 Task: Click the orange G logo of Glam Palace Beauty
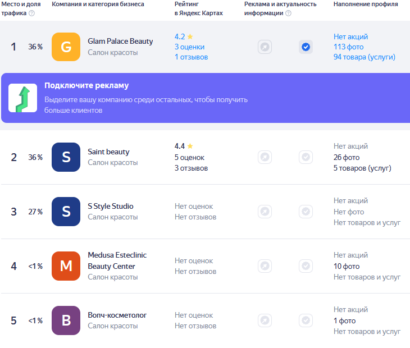[x=66, y=47]
